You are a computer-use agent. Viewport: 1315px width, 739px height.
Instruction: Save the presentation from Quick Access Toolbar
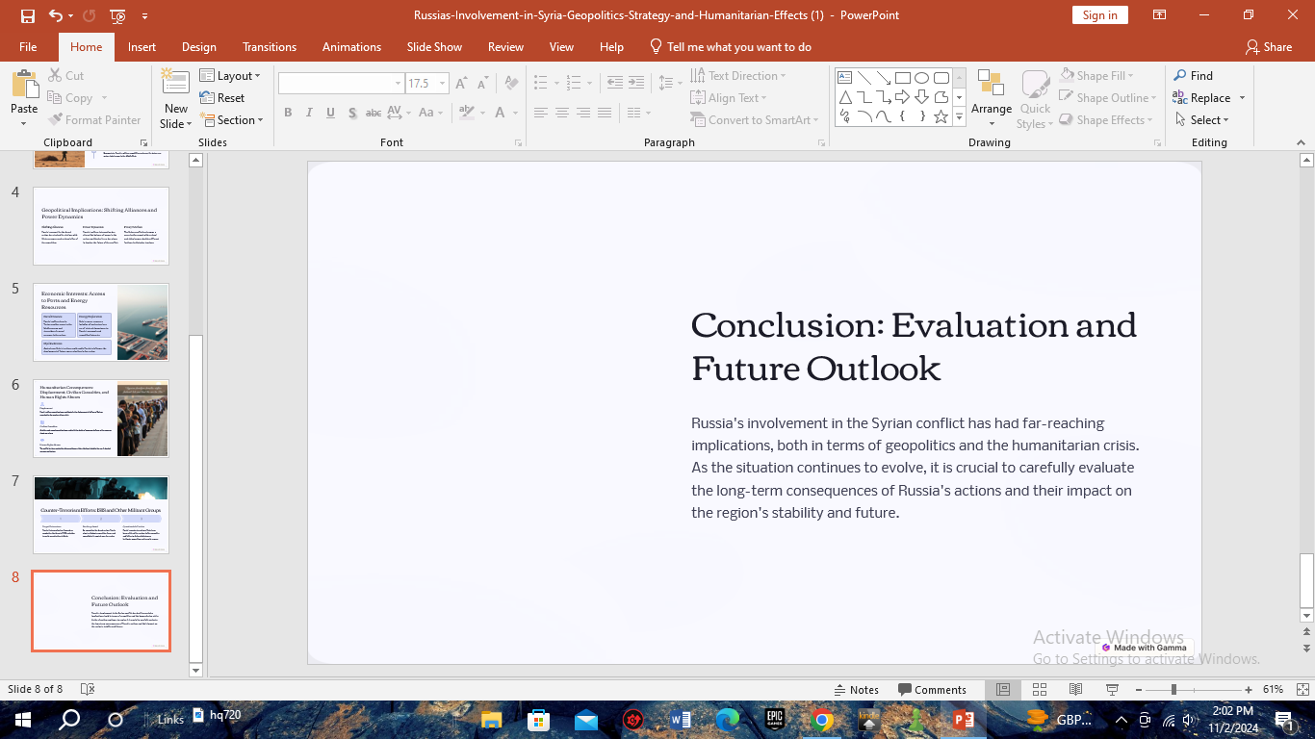[x=28, y=15]
